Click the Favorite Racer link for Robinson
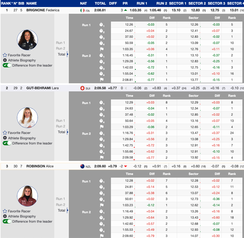Screen dimensions: 244x238 [19, 211]
